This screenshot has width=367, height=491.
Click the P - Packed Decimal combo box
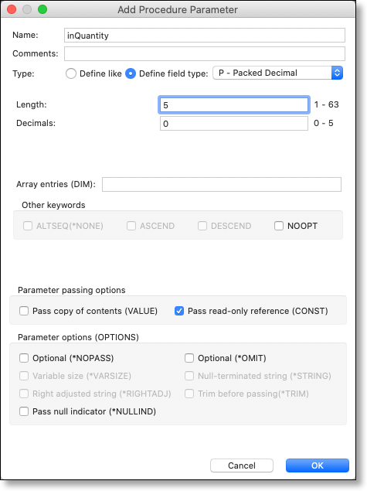278,73
